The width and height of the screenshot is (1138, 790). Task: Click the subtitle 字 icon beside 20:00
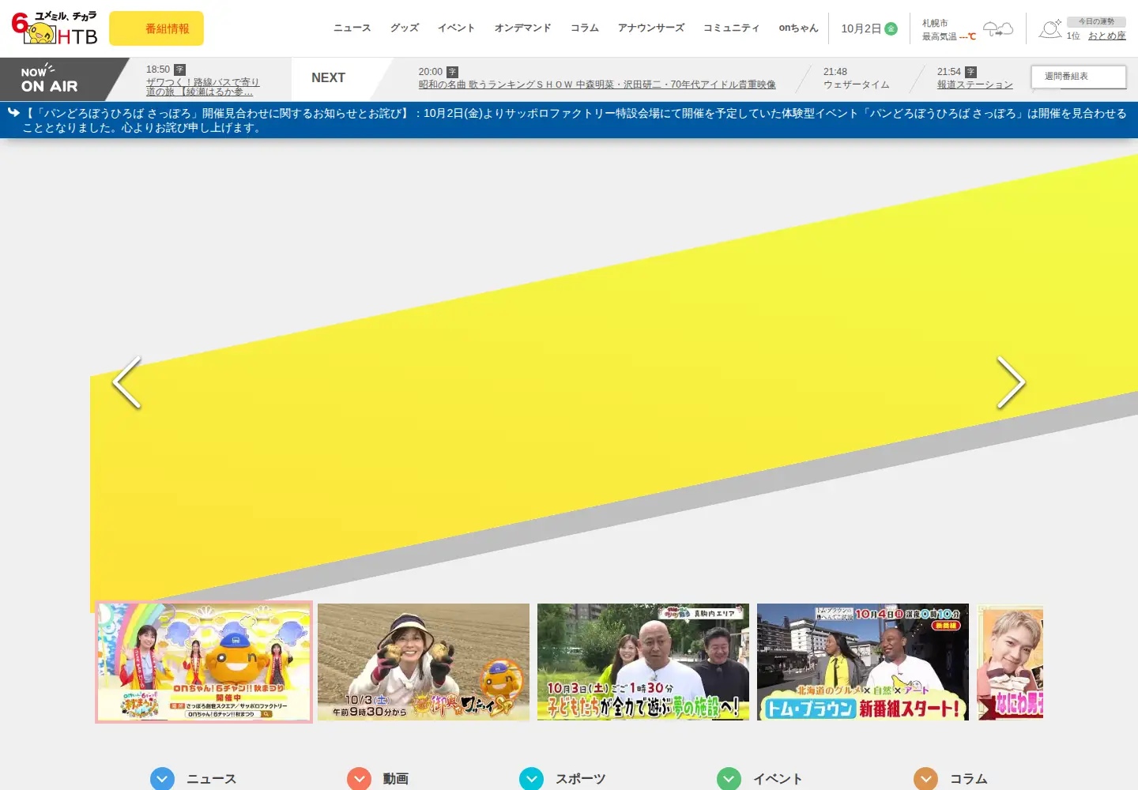point(452,72)
